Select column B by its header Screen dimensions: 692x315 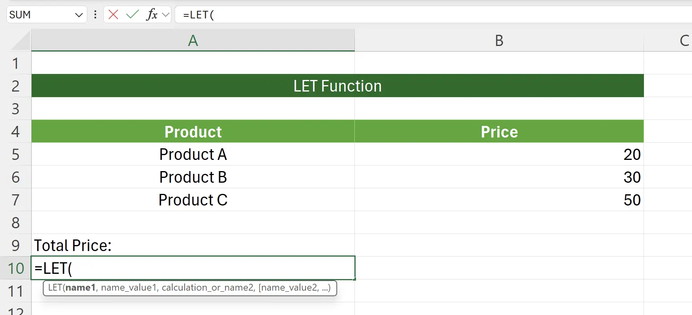point(499,40)
